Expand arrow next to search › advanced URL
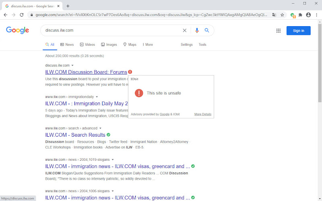322x201 pixels. pyautogui.click(x=100, y=128)
